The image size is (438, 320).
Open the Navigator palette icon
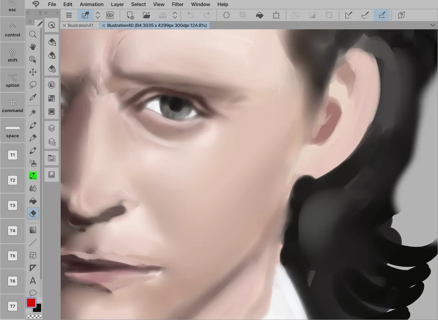point(52,158)
